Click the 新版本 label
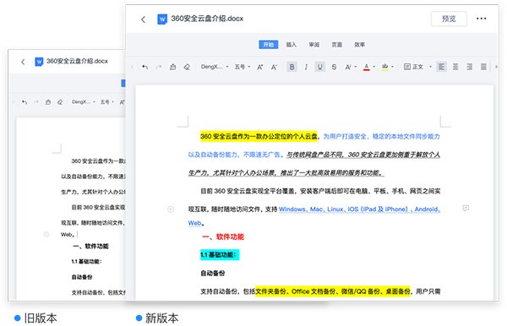Viewport: 507px width, 326px height. (x=161, y=318)
